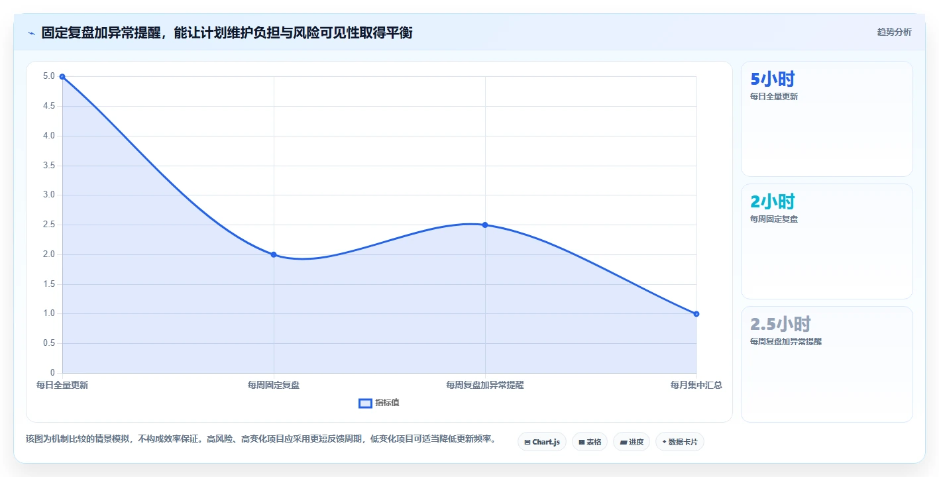Click the trend icon beside the title
Screen dimensions: 939x477
coord(31,32)
